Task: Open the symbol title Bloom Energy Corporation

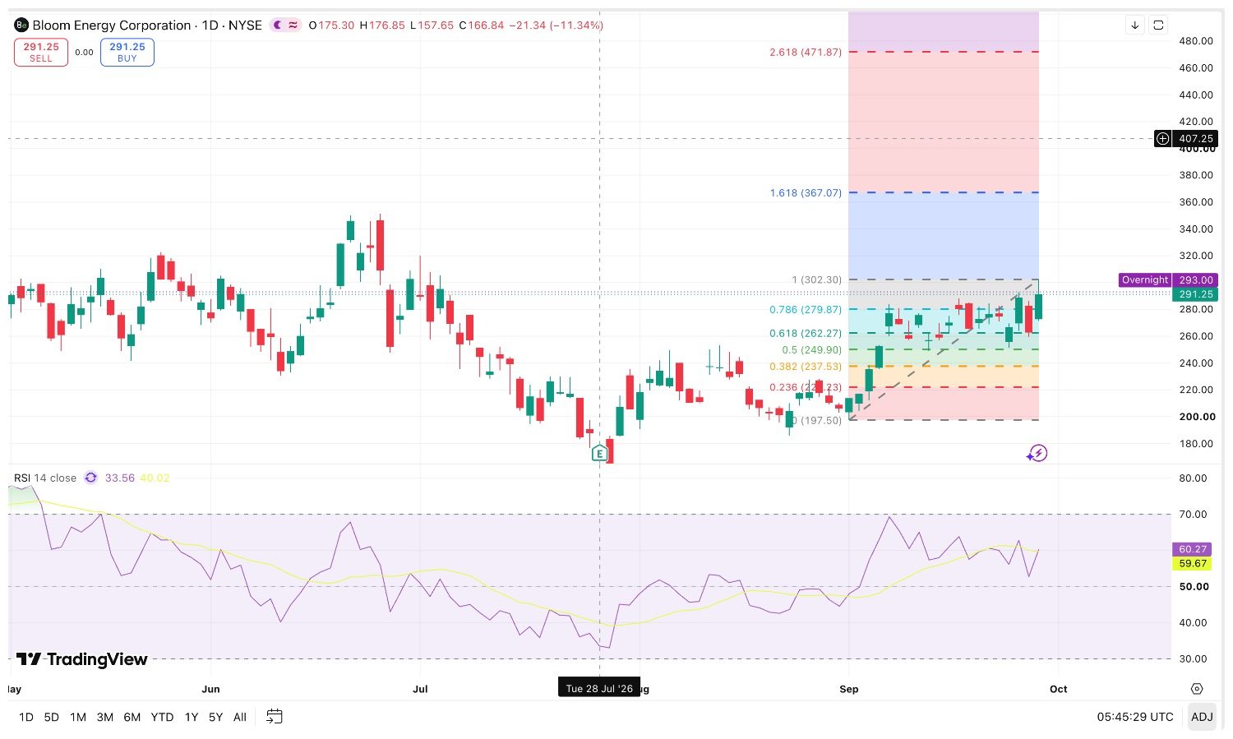Action: click(112, 25)
